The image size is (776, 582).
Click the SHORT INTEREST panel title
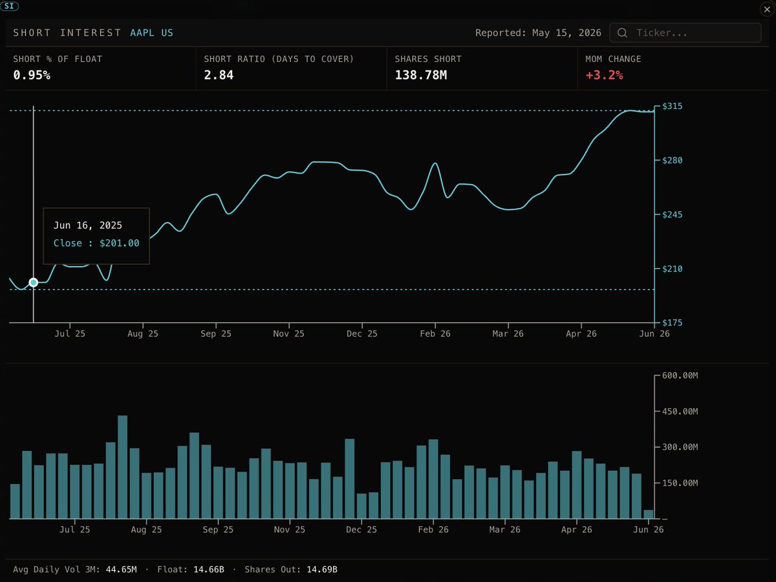point(67,33)
